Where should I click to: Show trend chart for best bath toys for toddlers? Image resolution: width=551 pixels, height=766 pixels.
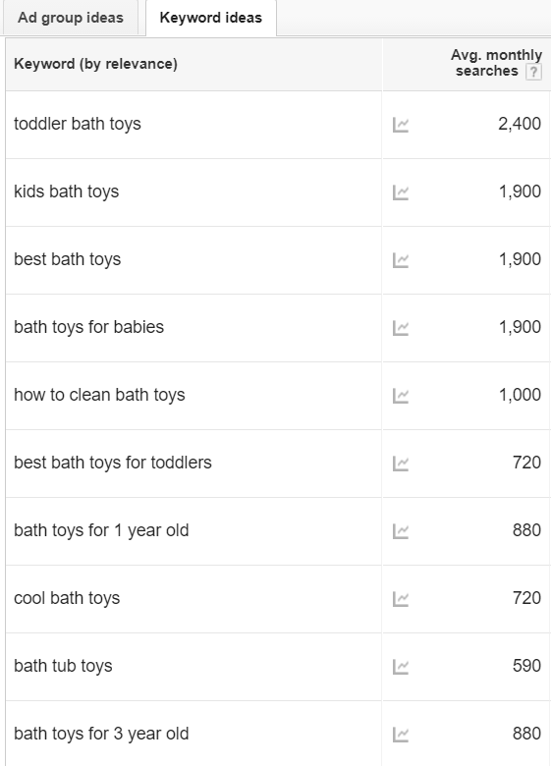tap(401, 465)
